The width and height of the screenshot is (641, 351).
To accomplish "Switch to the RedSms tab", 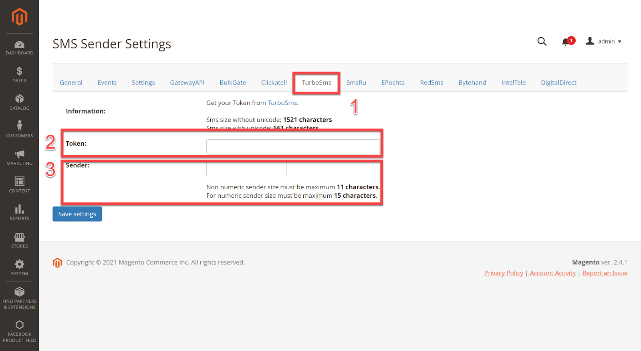I will [431, 82].
